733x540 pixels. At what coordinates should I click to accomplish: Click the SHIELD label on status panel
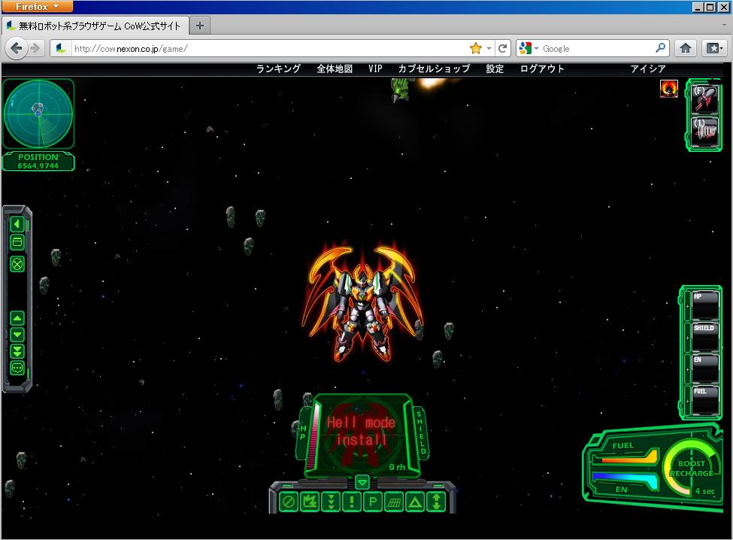[420, 432]
